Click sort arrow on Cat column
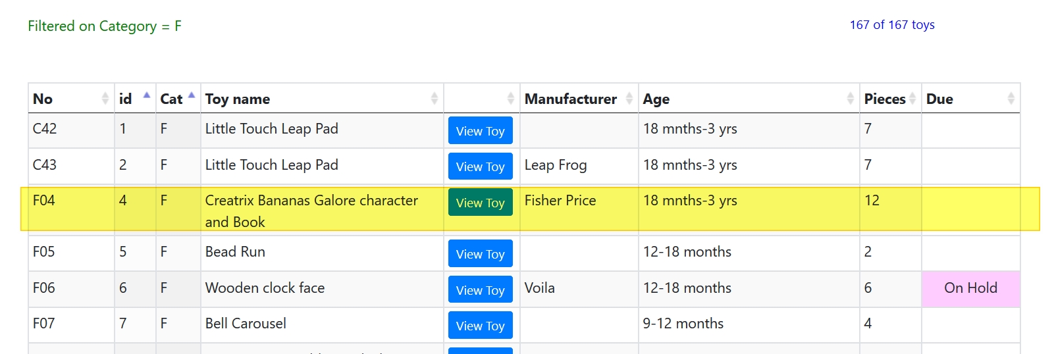This screenshot has height=354, width=1054. pos(192,96)
